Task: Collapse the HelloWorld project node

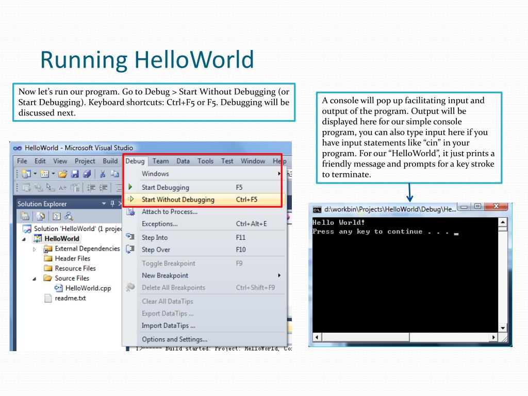Action: (x=24, y=239)
